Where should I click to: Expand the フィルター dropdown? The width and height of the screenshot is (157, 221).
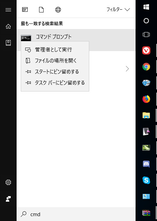118,10
